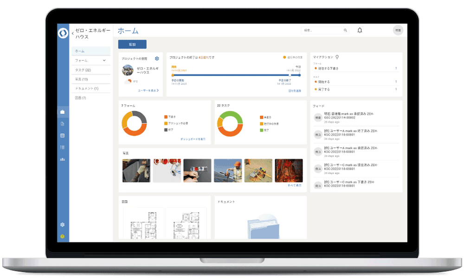The image size is (464, 279).
Task: Collapse project menu with back chevron
Action: (72, 33)
